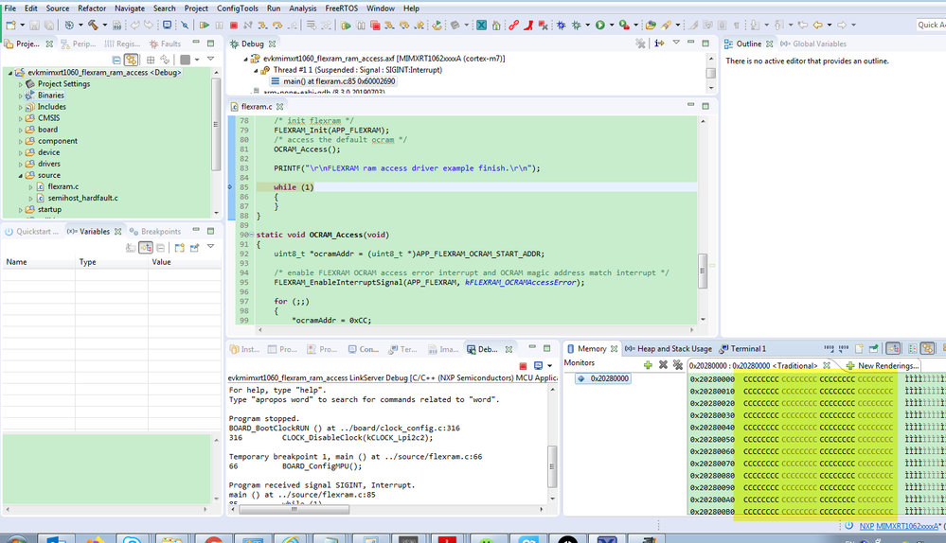Click the Run green play icon
946x543 pixels.
(599, 25)
